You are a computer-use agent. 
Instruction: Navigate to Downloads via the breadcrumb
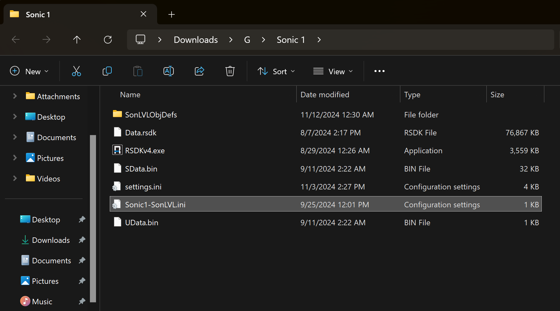(x=196, y=40)
